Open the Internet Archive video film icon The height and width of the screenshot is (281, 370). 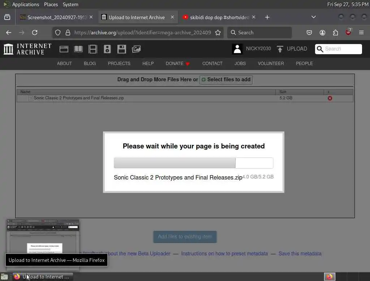click(93, 49)
